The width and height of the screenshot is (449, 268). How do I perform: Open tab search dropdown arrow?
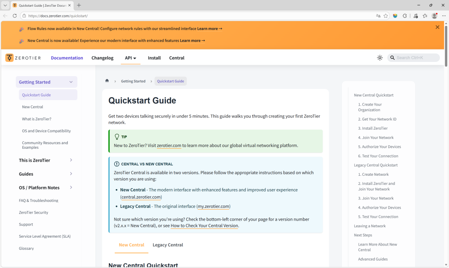coord(5,5)
